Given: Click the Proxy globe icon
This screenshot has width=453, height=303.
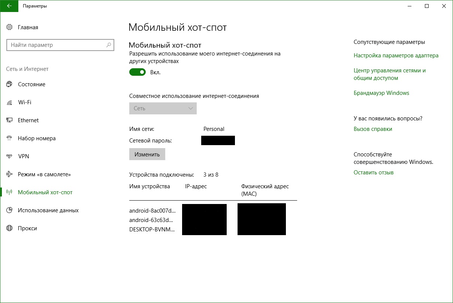Looking at the screenshot, I should point(10,228).
